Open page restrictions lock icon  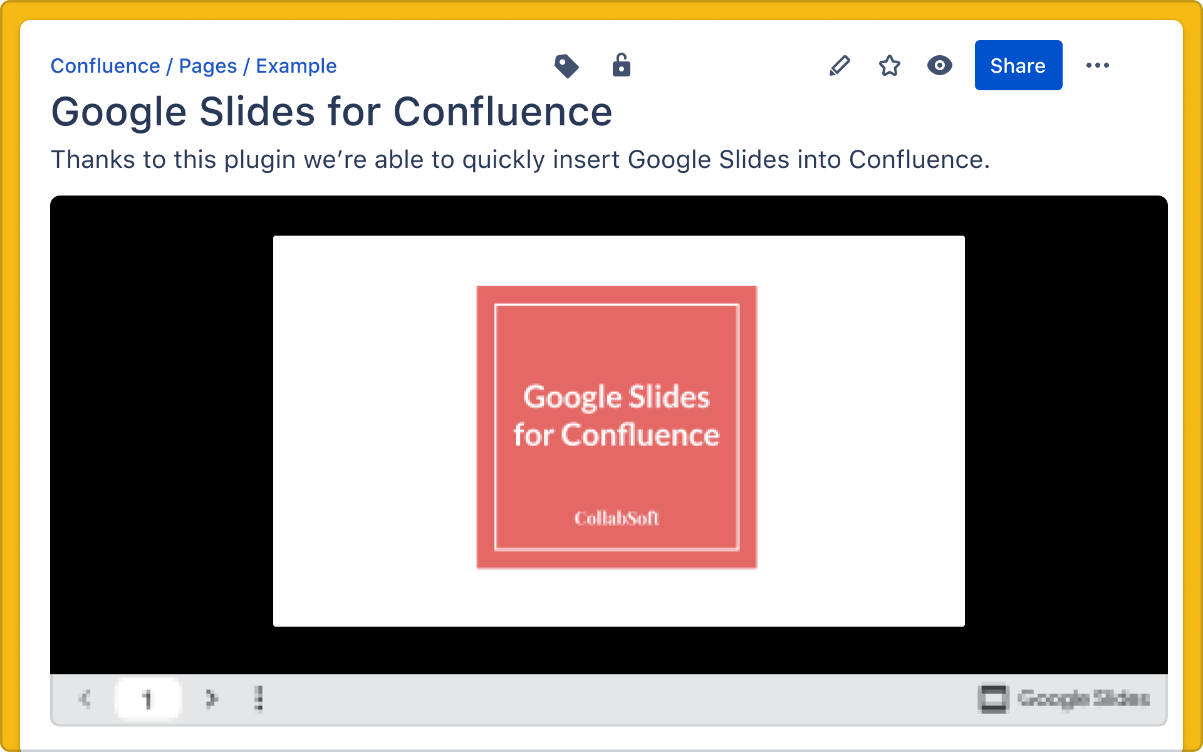(x=621, y=65)
